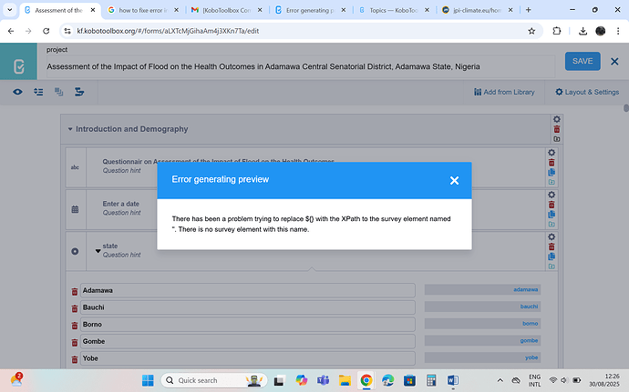Delete the Borno option
This screenshot has height=392, width=629.
[x=74, y=326]
